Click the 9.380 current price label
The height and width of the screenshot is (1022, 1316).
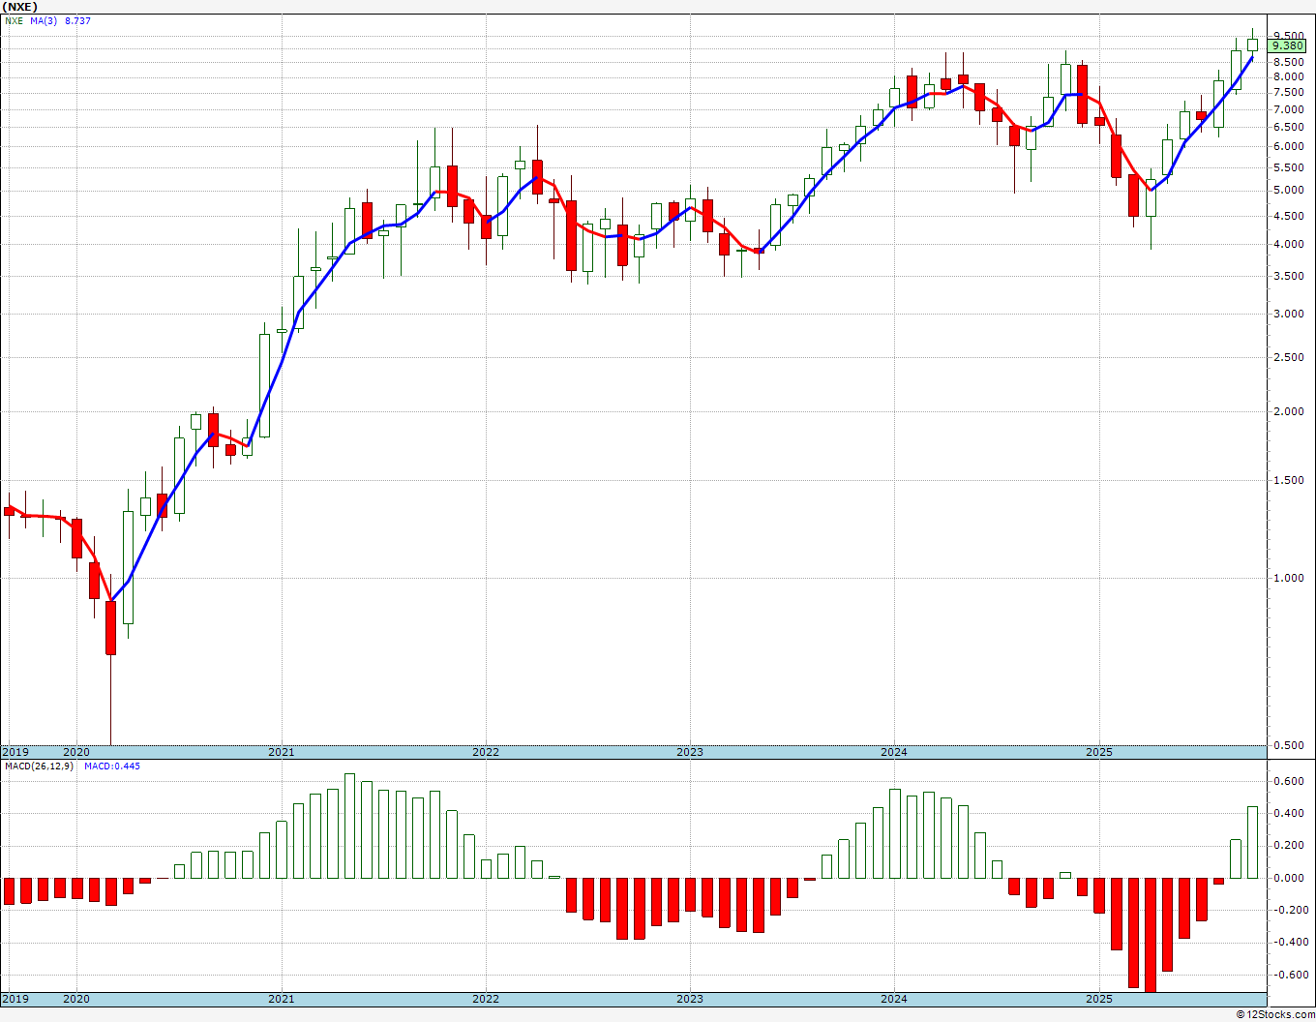pos(1288,45)
